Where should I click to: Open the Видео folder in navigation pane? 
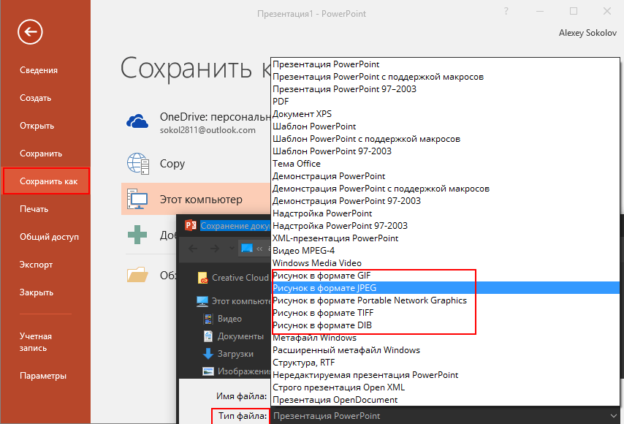click(229, 319)
